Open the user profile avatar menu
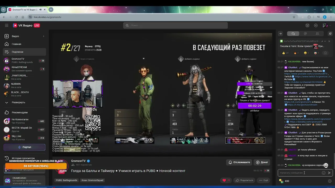The image size is (335, 188). [x=325, y=25]
